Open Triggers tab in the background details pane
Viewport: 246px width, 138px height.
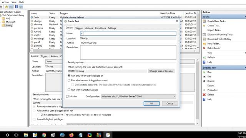pos(45,56)
